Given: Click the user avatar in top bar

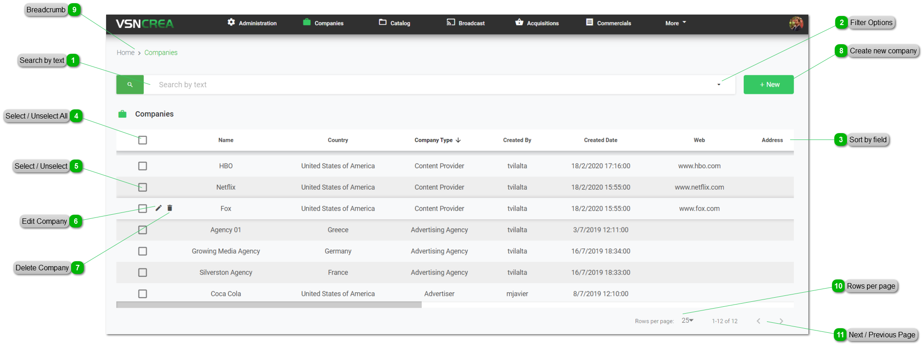Looking at the screenshot, I should point(796,23).
